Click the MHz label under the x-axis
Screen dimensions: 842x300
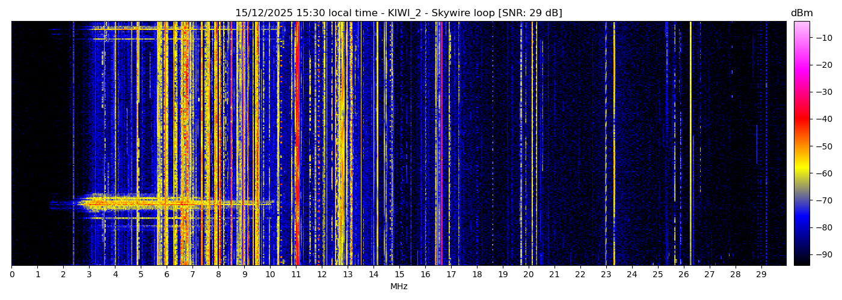[x=399, y=287]
